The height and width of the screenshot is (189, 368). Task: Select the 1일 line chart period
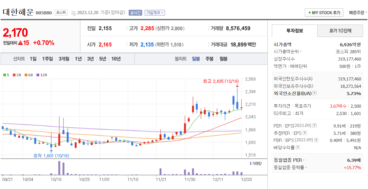tap(33, 59)
